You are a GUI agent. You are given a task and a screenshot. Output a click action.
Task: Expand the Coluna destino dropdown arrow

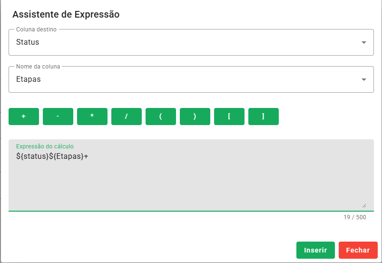364,42
